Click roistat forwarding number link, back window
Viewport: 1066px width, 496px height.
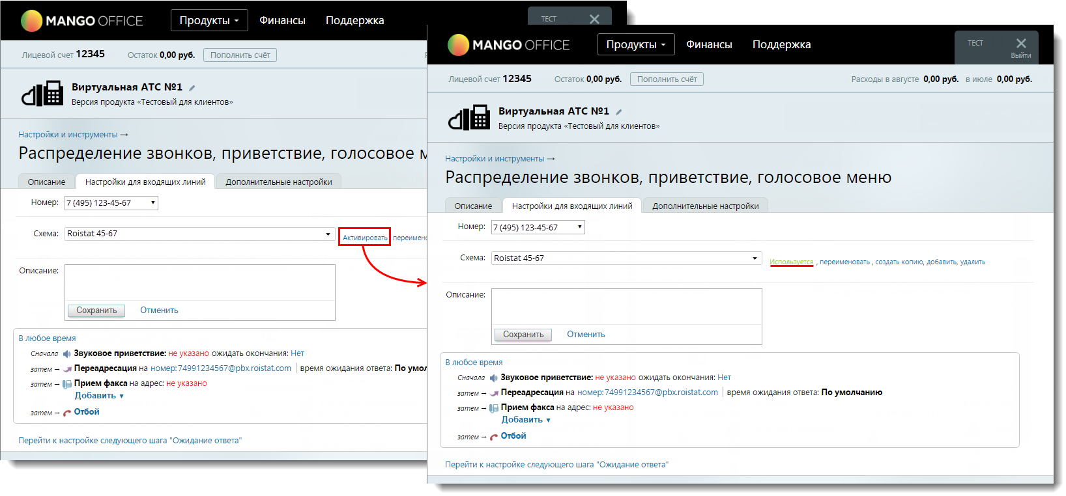coord(221,368)
